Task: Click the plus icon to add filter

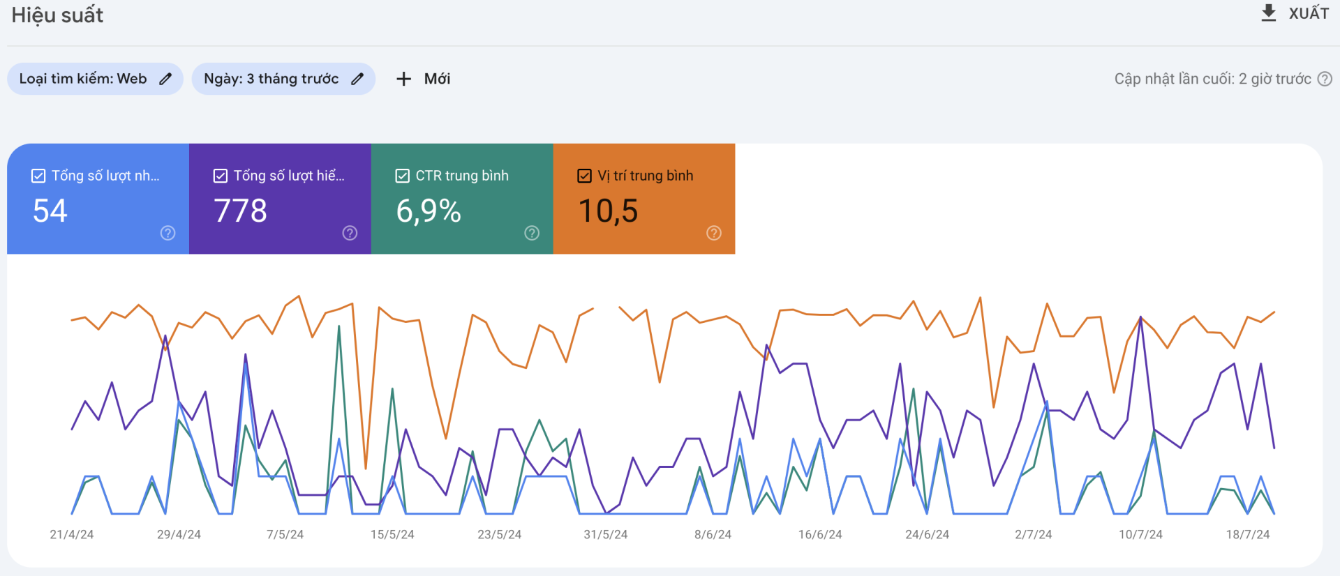Action: (403, 79)
